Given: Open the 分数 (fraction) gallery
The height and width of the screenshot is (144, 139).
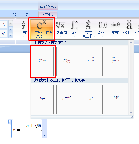Looking at the screenshot, I should tap(23, 29).
